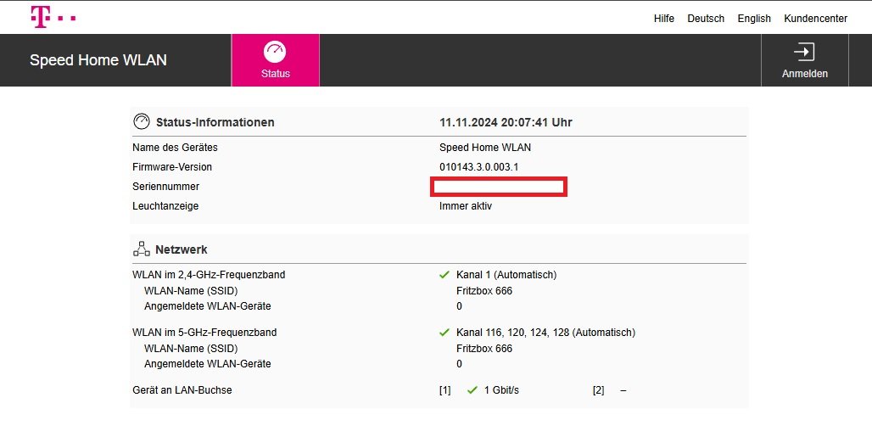Select firmware value 010143.3.0.003.1

478,167
